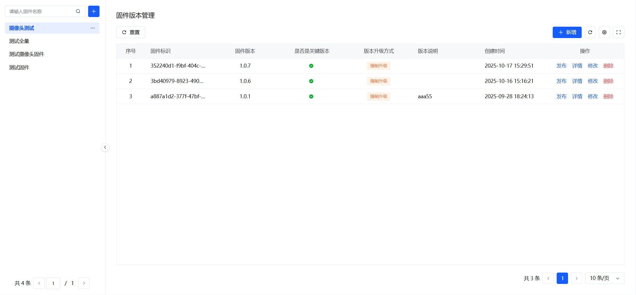The height and width of the screenshot is (295, 636).
Task: Select 测试全量 in firmware list
Action: pyautogui.click(x=19, y=41)
